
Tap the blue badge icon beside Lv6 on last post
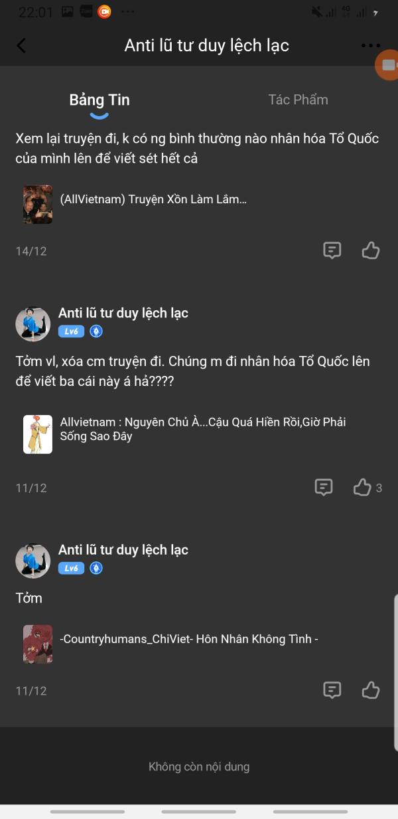coord(96,569)
